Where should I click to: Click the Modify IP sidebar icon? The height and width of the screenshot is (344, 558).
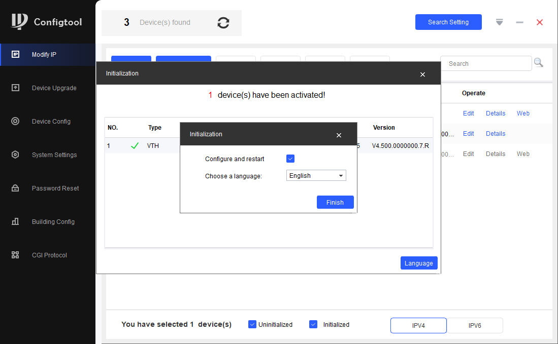pos(15,54)
